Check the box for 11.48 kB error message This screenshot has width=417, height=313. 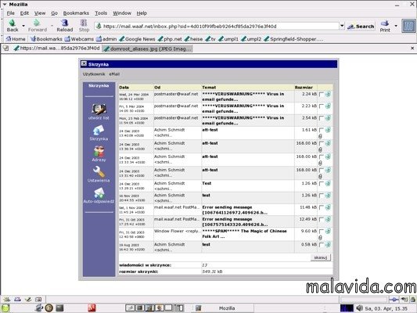322,207
